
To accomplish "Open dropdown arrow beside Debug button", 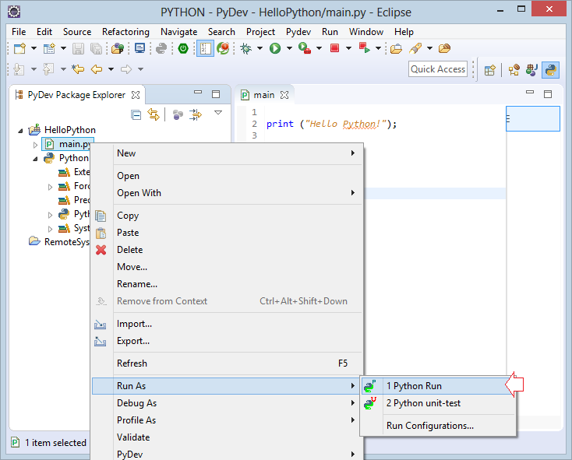I will [x=260, y=48].
